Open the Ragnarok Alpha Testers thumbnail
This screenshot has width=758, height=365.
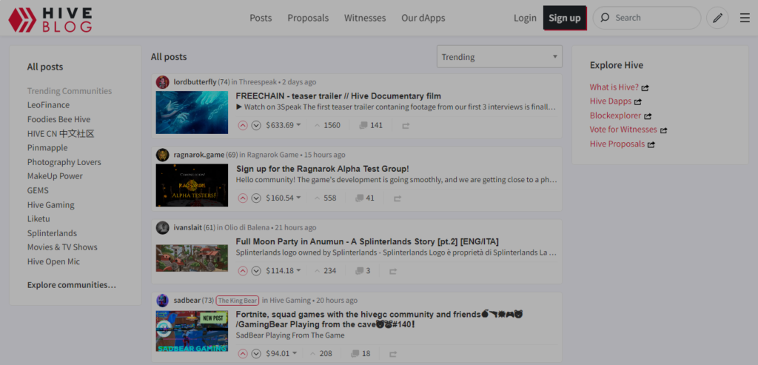192,185
